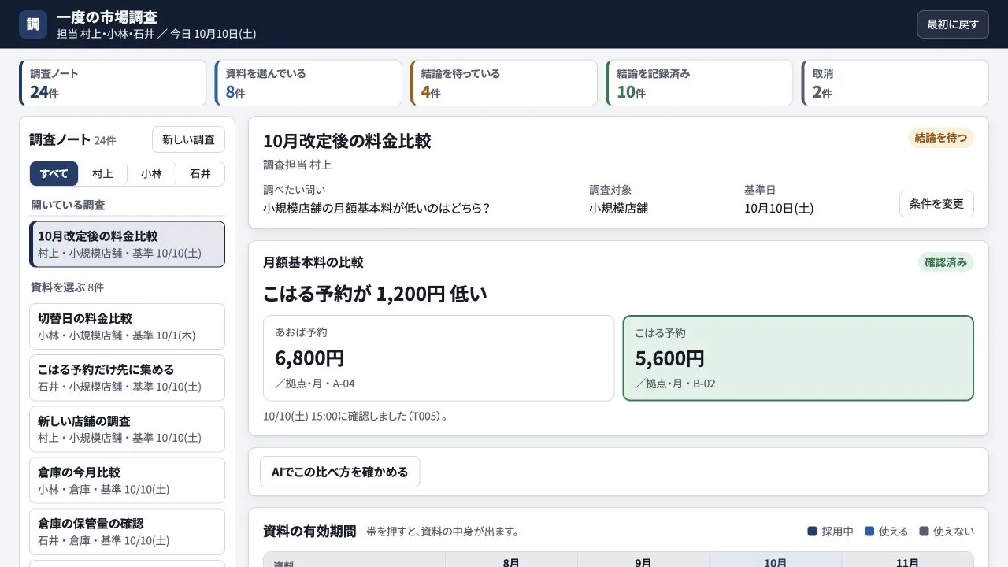Click the 10月改定後の料金比較 page title
Screen dimensions: 1008x567
click(x=347, y=141)
